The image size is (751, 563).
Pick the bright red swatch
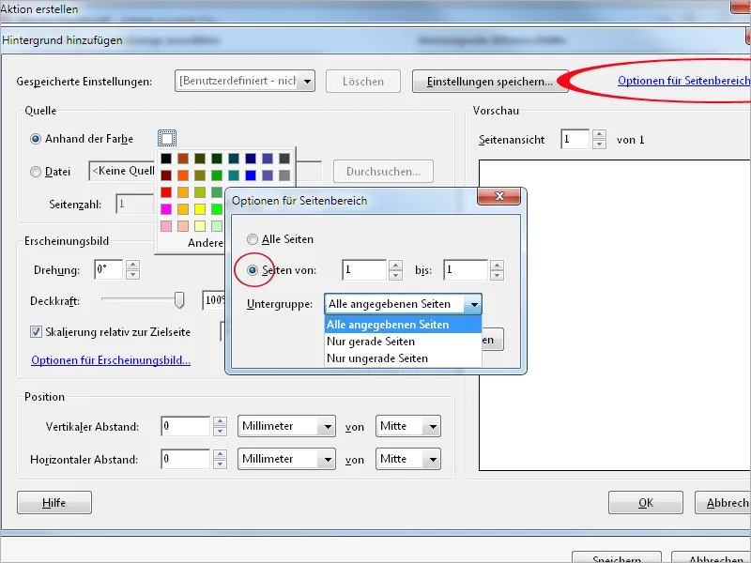[166, 192]
